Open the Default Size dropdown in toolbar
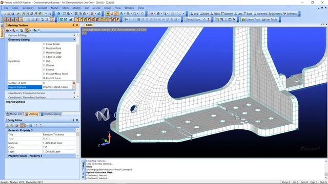The height and width of the screenshot is (184, 328). pos(193,19)
